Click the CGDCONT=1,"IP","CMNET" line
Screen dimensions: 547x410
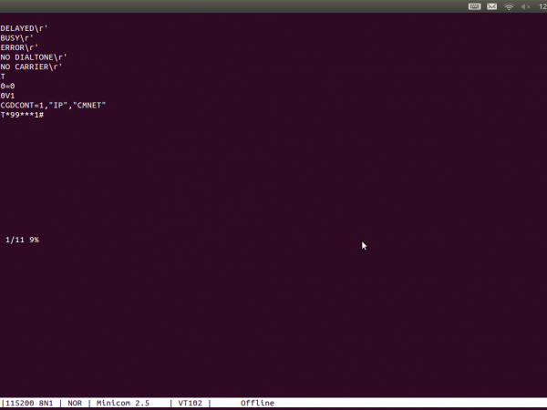coord(54,105)
